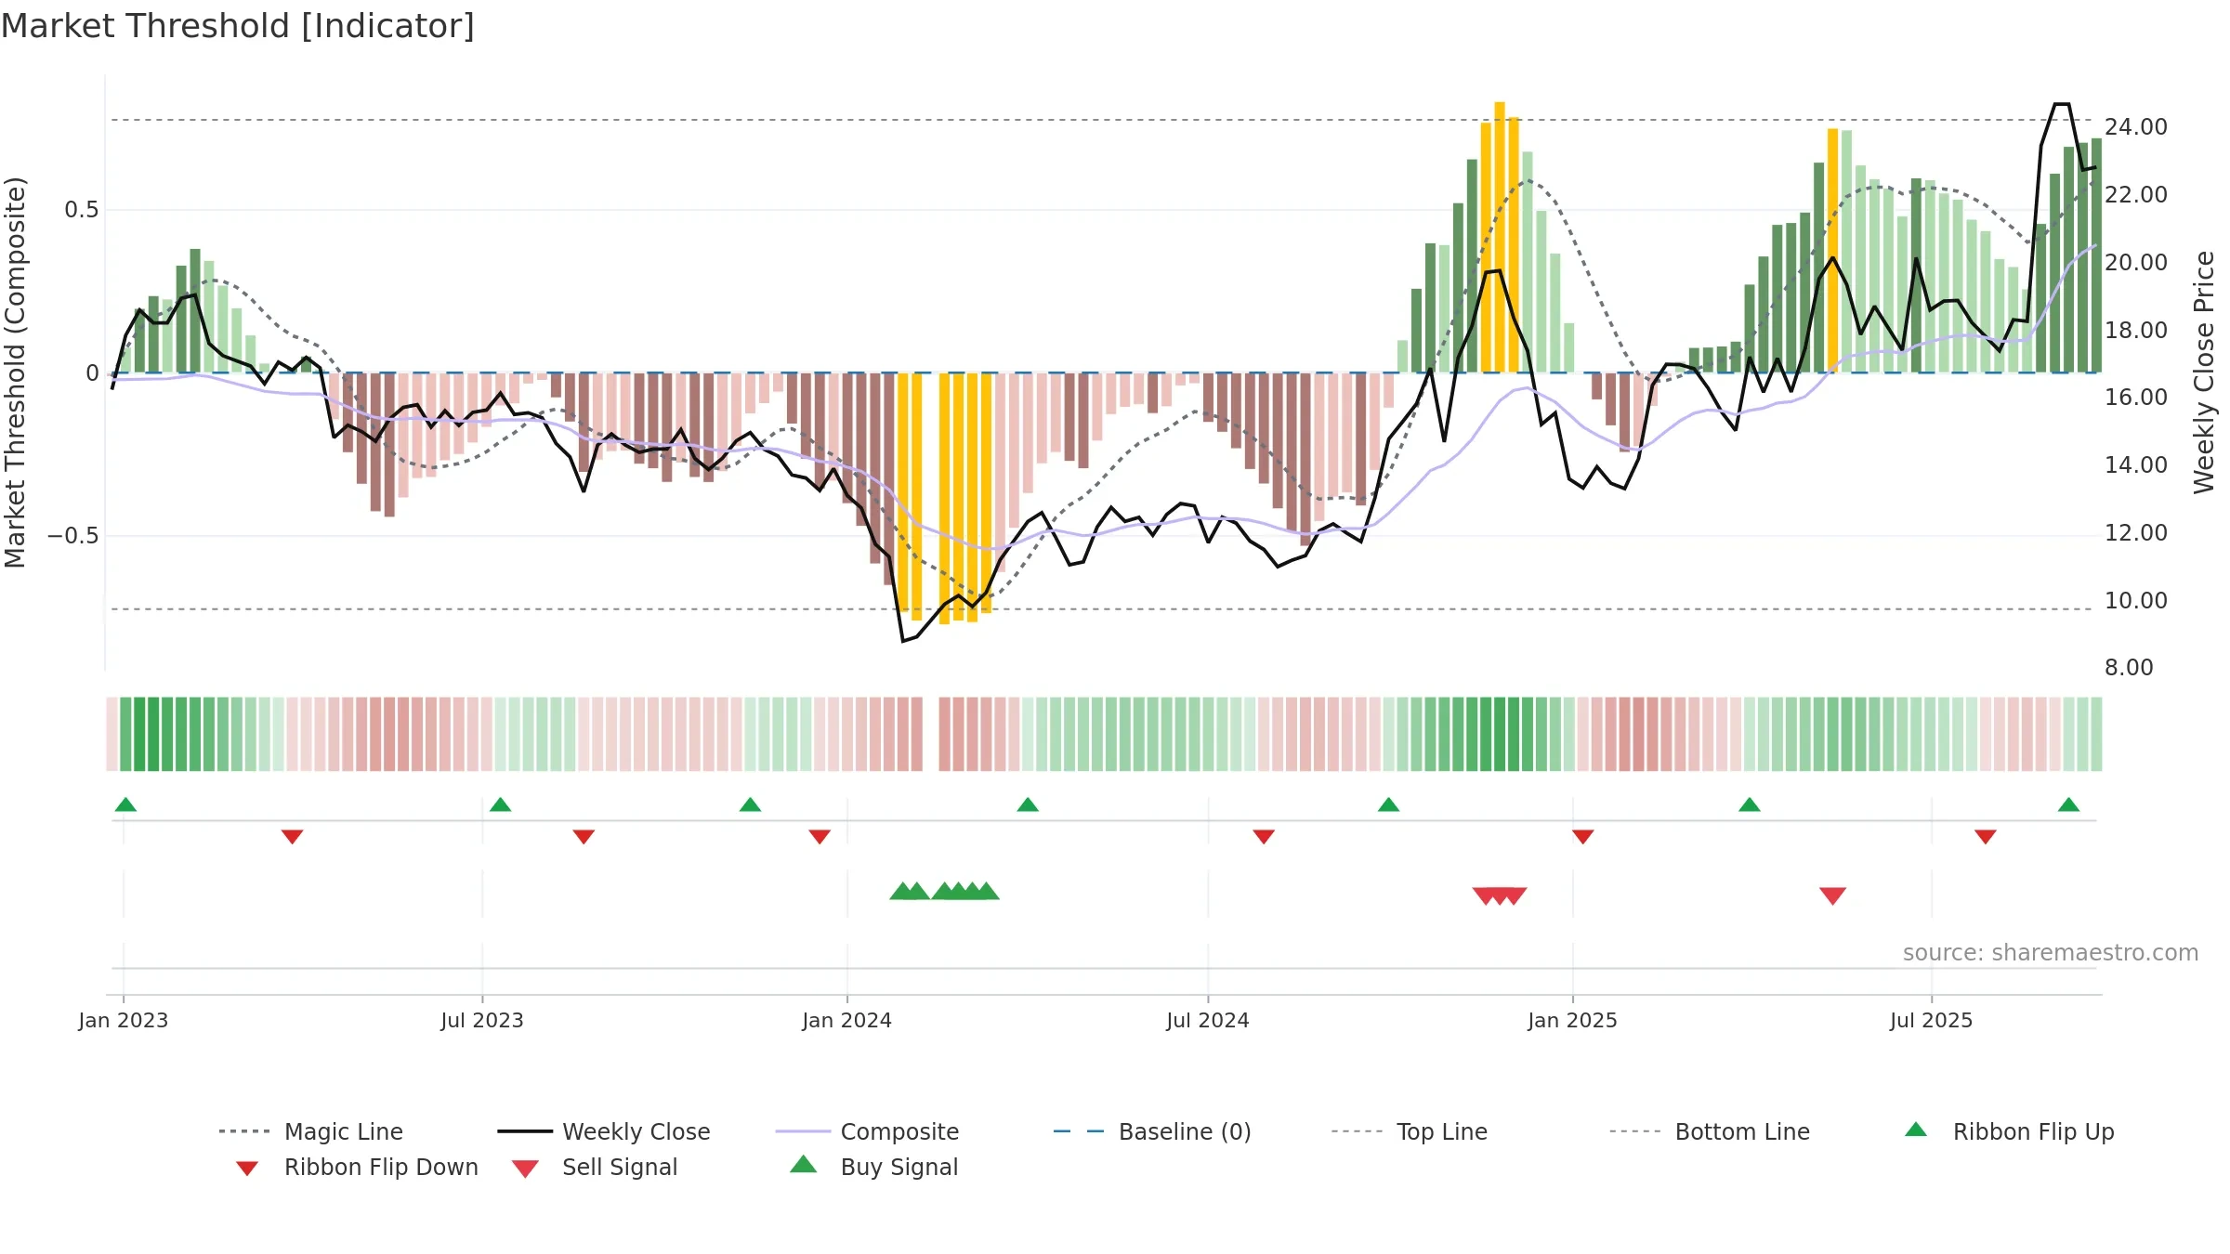The height and width of the screenshot is (1254, 2230).
Task: Click the 8.00 price axis label
Action: click(2129, 667)
